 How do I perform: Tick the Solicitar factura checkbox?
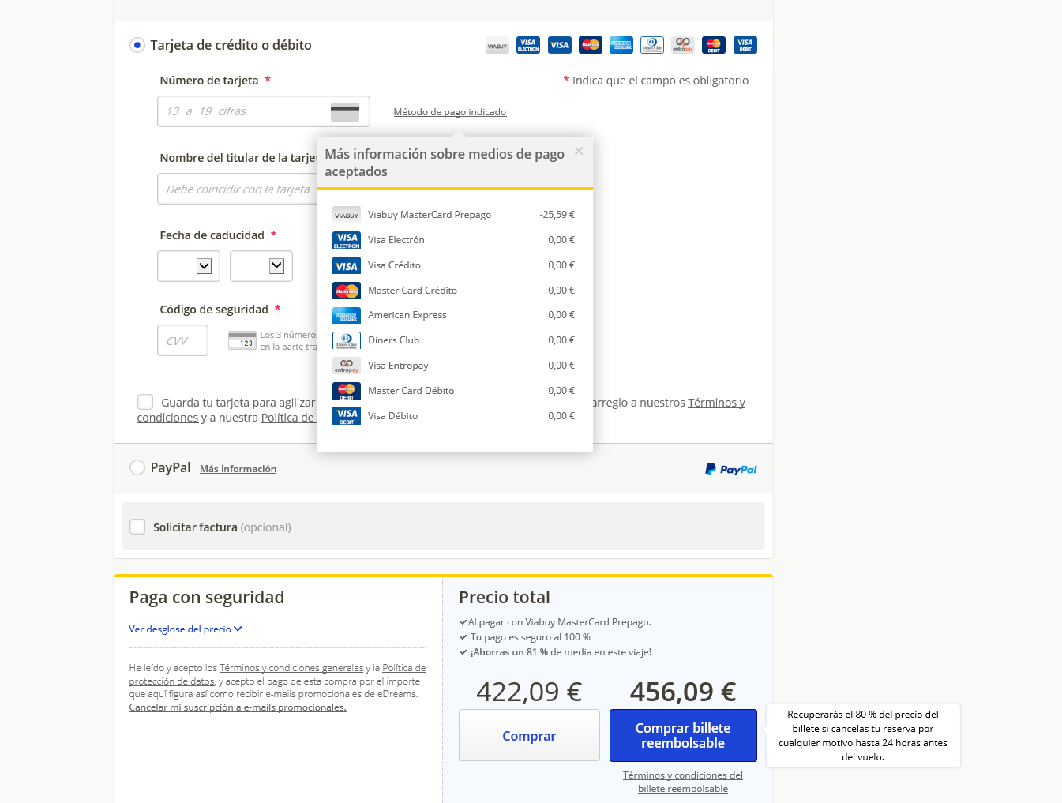tap(137, 527)
